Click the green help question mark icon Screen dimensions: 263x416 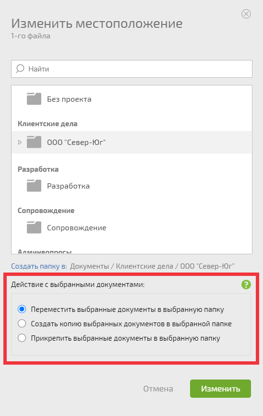[x=246, y=285]
